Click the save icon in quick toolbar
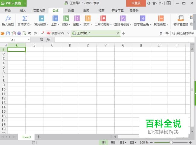The height and width of the screenshot is (145, 196). tap(8, 33)
